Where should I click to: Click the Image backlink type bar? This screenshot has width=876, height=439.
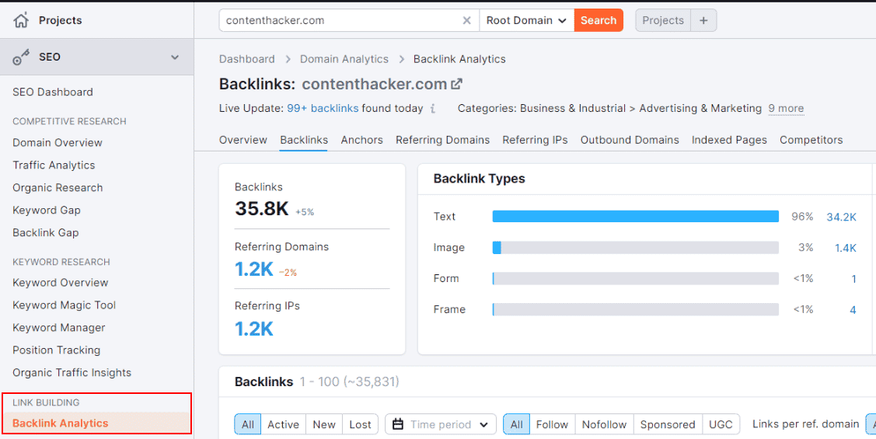[635, 247]
